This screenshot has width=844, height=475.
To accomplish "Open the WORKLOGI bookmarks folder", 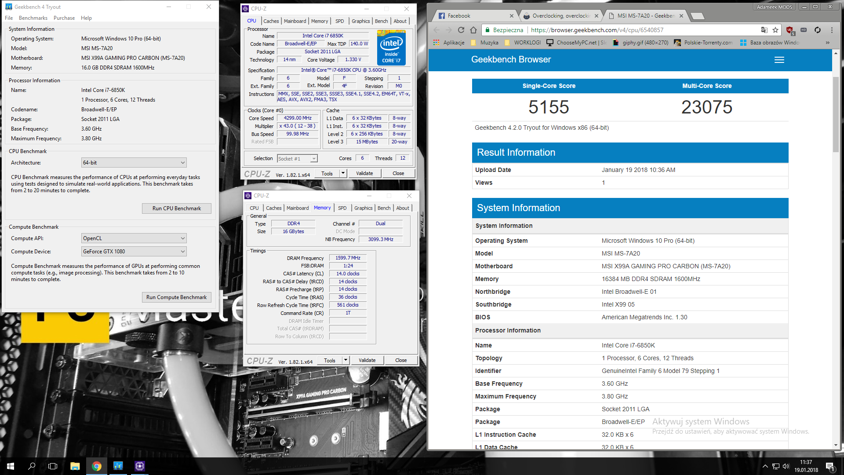I will 523,43.
